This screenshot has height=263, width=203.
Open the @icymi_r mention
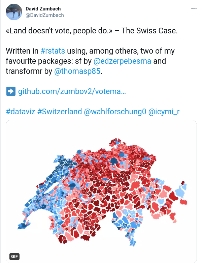[x=164, y=112]
